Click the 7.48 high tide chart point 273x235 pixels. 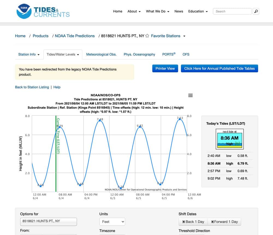point(100,120)
